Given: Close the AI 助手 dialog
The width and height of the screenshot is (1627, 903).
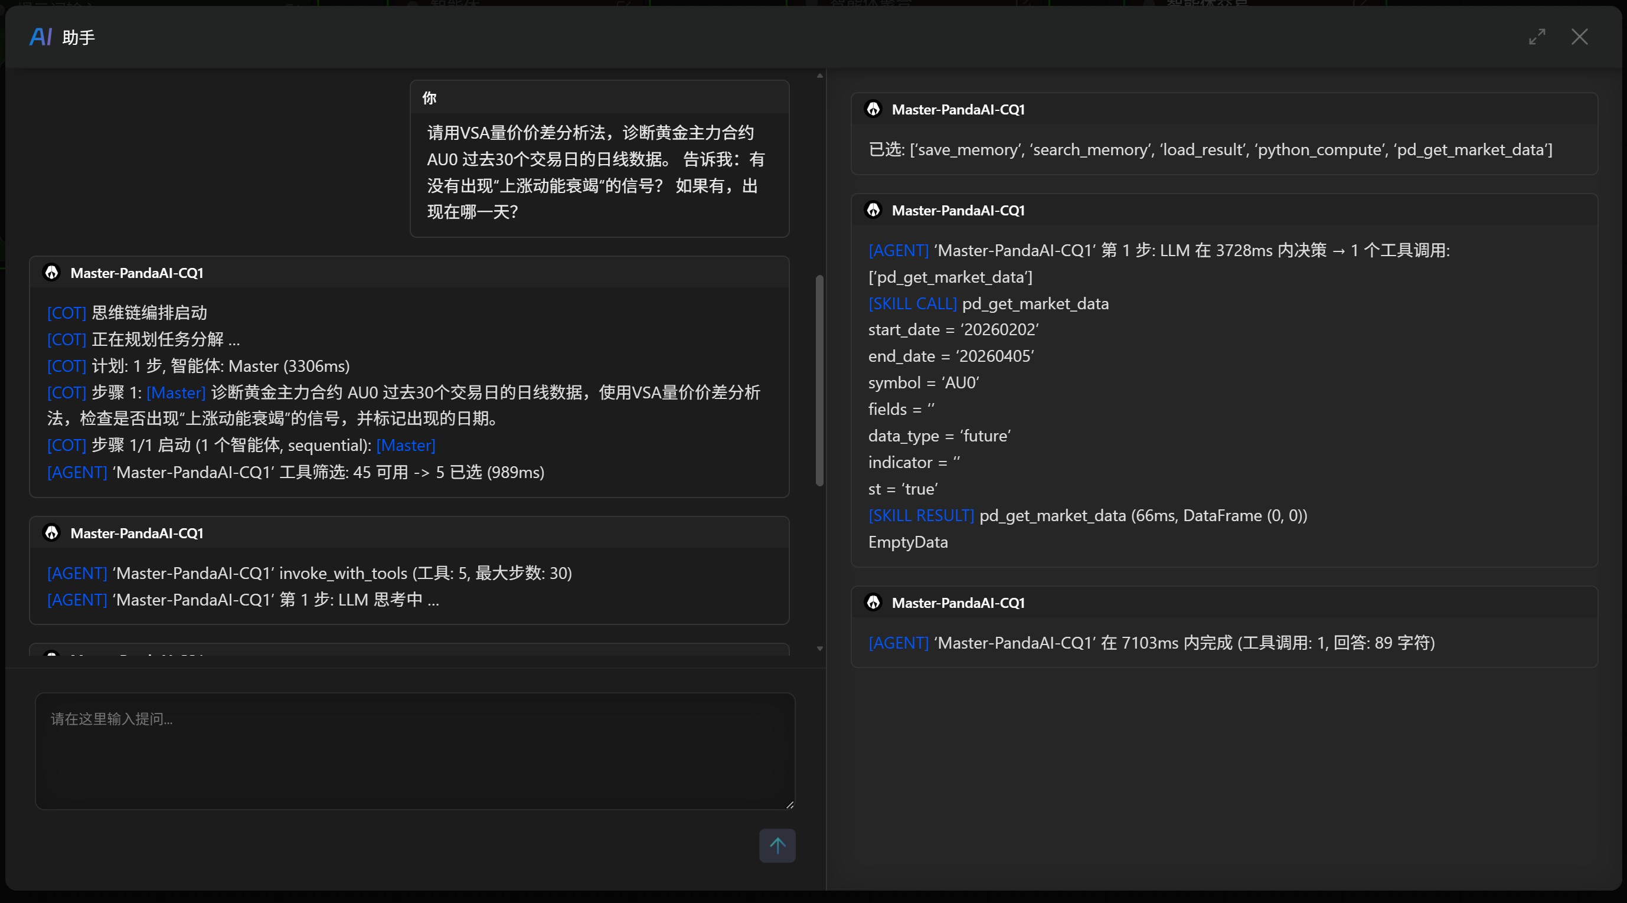Looking at the screenshot, I should 1579,37.
